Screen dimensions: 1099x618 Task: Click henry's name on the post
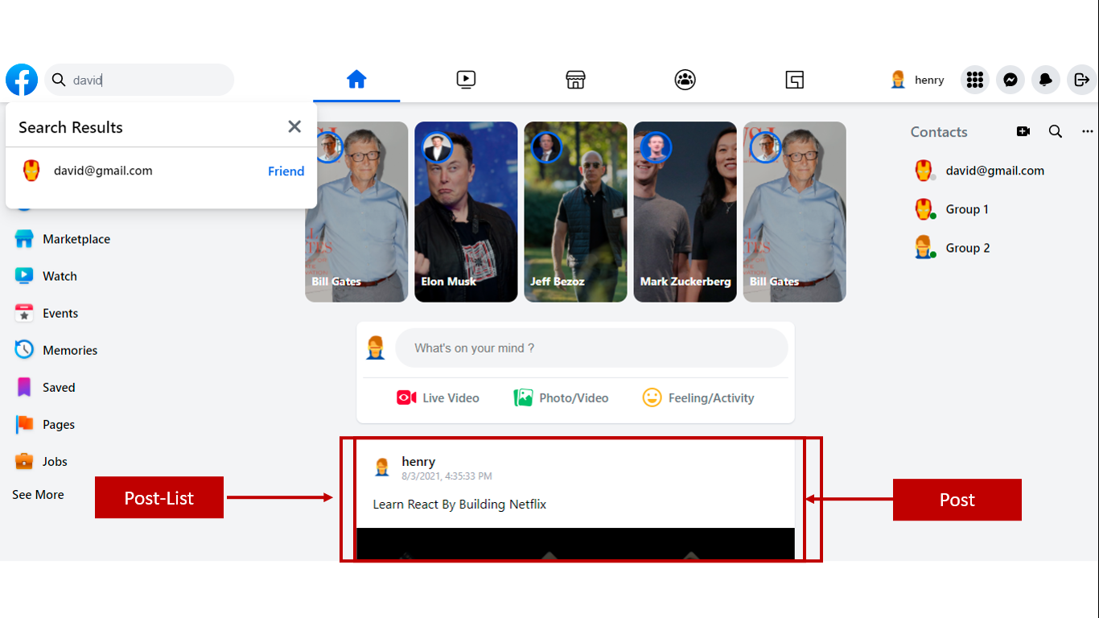(418, 462)
